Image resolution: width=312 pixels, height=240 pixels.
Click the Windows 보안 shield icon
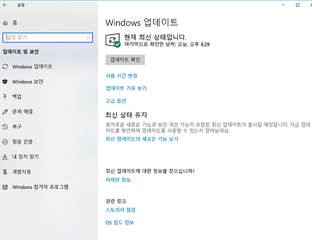click(x=5, y=82)
